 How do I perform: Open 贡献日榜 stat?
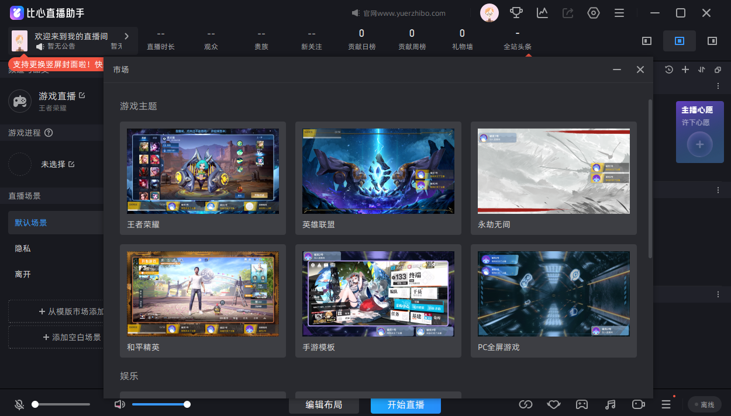[361, 40]
